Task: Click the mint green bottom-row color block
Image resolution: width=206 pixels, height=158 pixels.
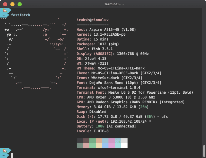Action: (92, 146)
